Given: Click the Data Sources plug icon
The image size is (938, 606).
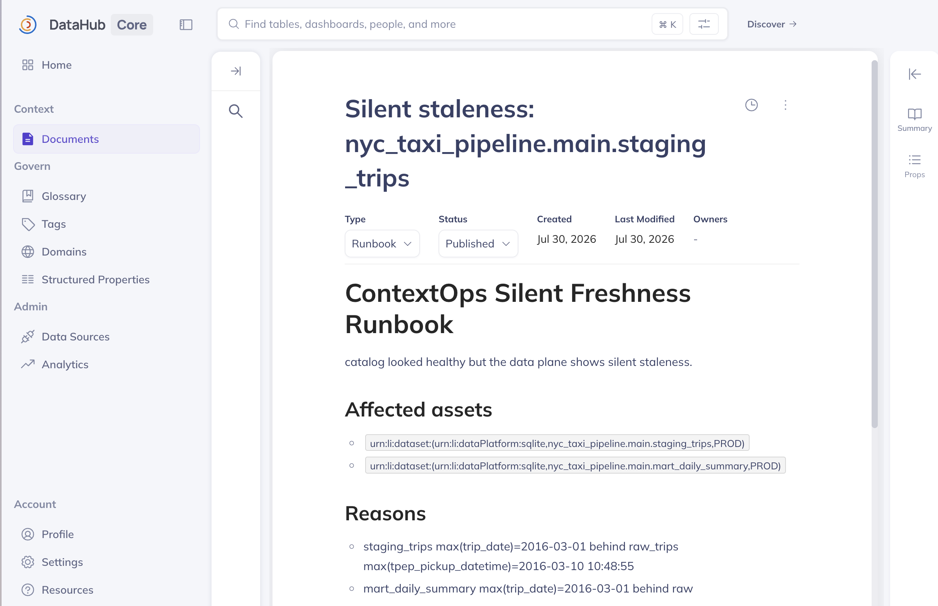Looking at the screenshot, I should pos(27,337).
